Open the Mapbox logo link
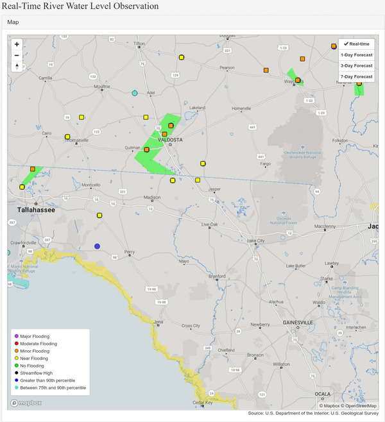The image size is (385, 422). (x=26, y=403)
